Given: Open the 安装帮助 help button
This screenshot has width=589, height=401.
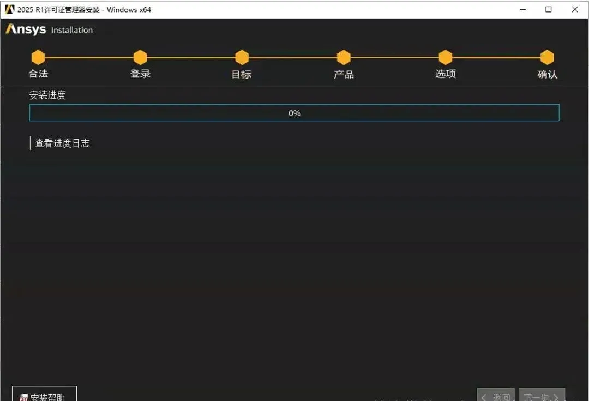Looking at the screenshot, I should (44, 394).
